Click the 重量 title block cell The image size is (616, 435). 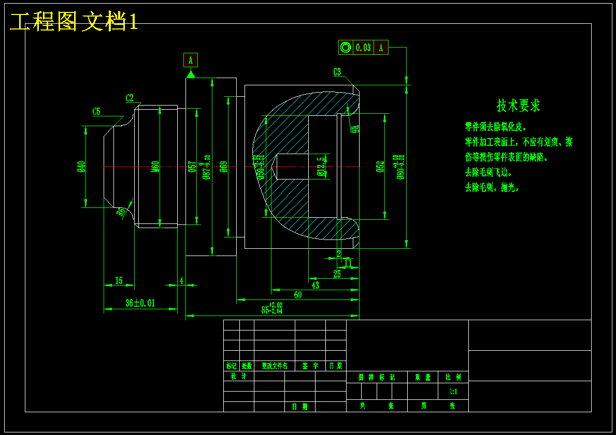click(x=423, y=378)
